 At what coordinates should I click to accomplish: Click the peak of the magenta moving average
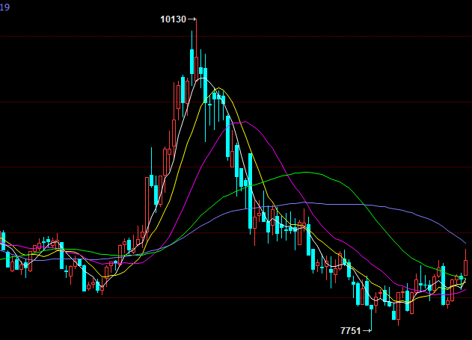coord(243,122)
